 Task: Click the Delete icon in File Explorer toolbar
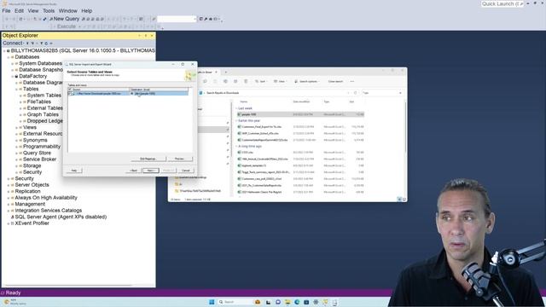246,82
